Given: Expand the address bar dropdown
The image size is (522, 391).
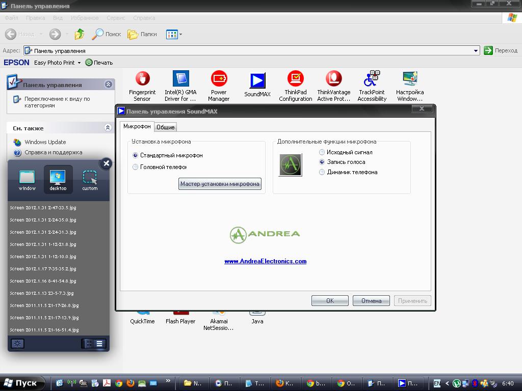Looking at the screenshot, I should [x=476, y=50].
